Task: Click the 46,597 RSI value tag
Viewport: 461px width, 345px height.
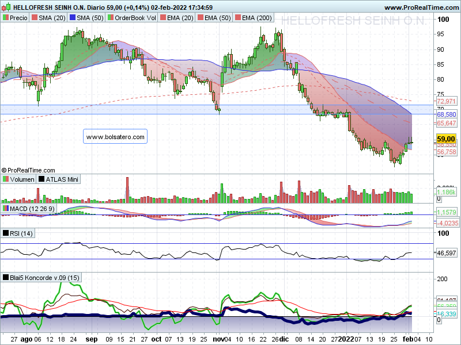Action: pyautogui.click(x=446, y=252)
